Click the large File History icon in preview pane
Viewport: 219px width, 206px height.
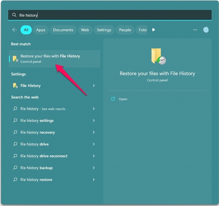158,56
